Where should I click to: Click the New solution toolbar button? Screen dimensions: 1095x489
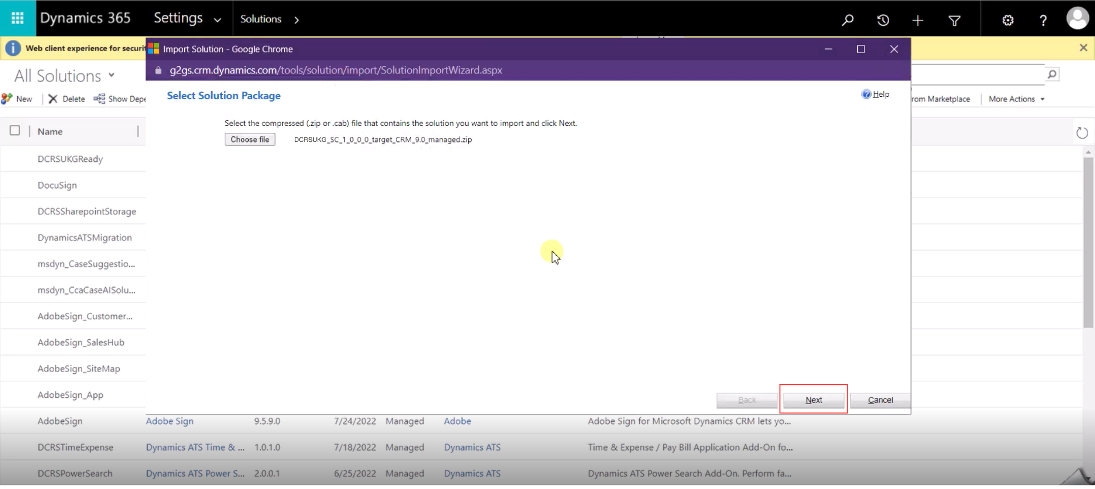click(17, 99)
